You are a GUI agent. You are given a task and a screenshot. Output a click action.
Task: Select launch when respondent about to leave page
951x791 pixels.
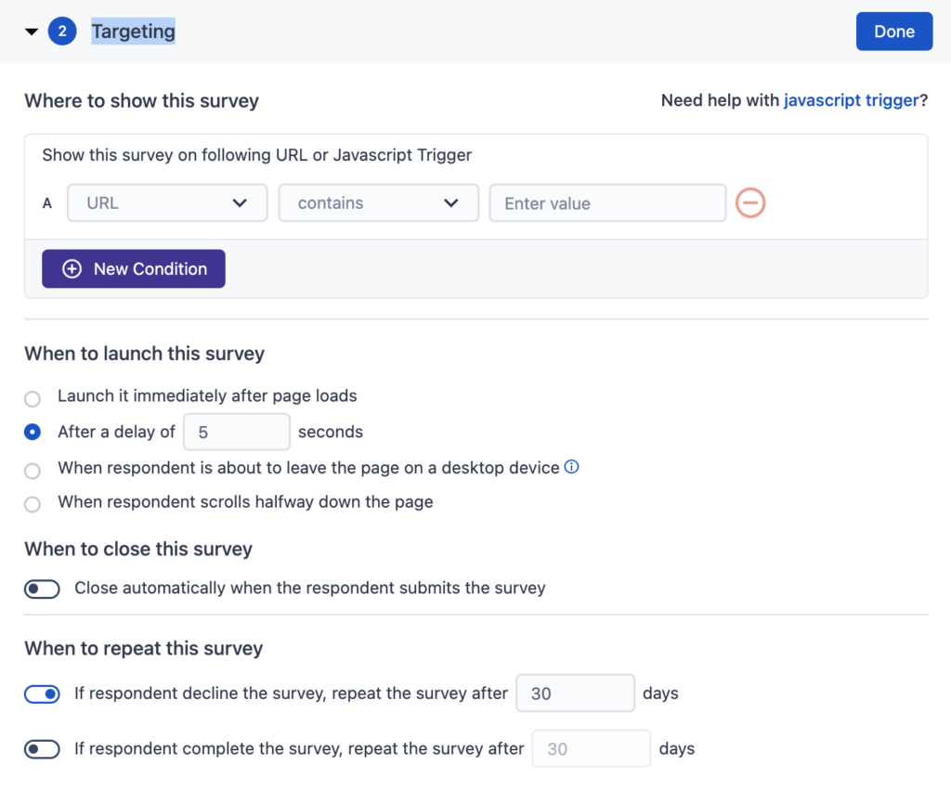[x=32, y=470]
